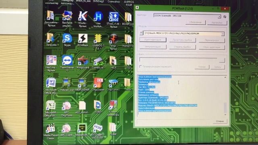Expand the Scanmatik adapter dropdown

219,17
